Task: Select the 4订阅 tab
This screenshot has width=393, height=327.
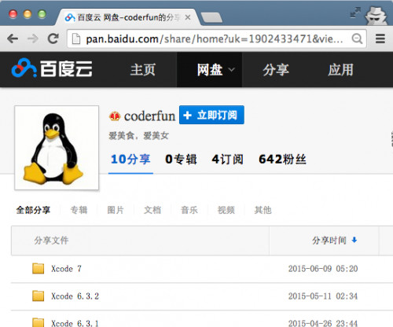Action: click(227, 160)
